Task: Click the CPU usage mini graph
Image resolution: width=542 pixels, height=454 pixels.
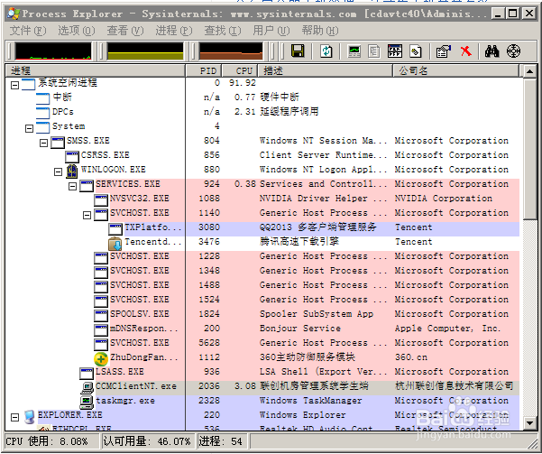Action: [53, 51]
